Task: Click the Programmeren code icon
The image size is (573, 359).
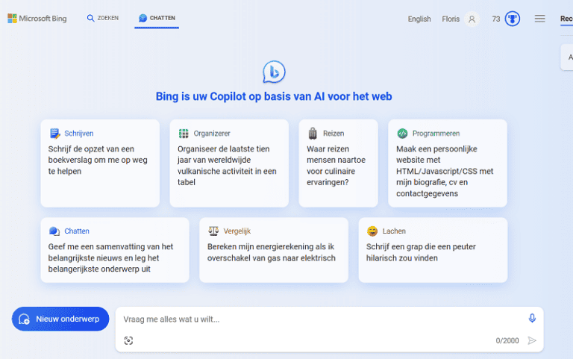Action: [402, 134]
